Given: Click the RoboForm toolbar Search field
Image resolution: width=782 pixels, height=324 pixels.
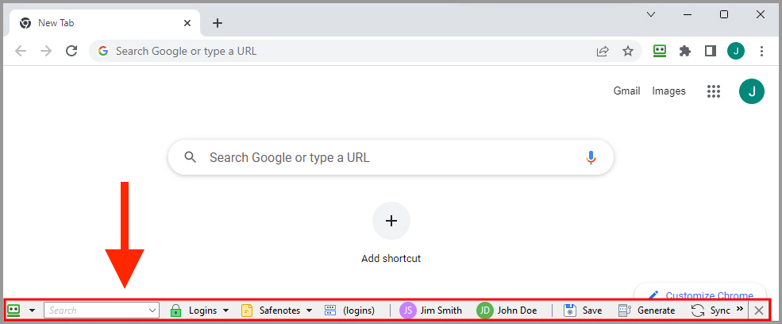Looking at the screenshot, I should [x=102, y=310].
